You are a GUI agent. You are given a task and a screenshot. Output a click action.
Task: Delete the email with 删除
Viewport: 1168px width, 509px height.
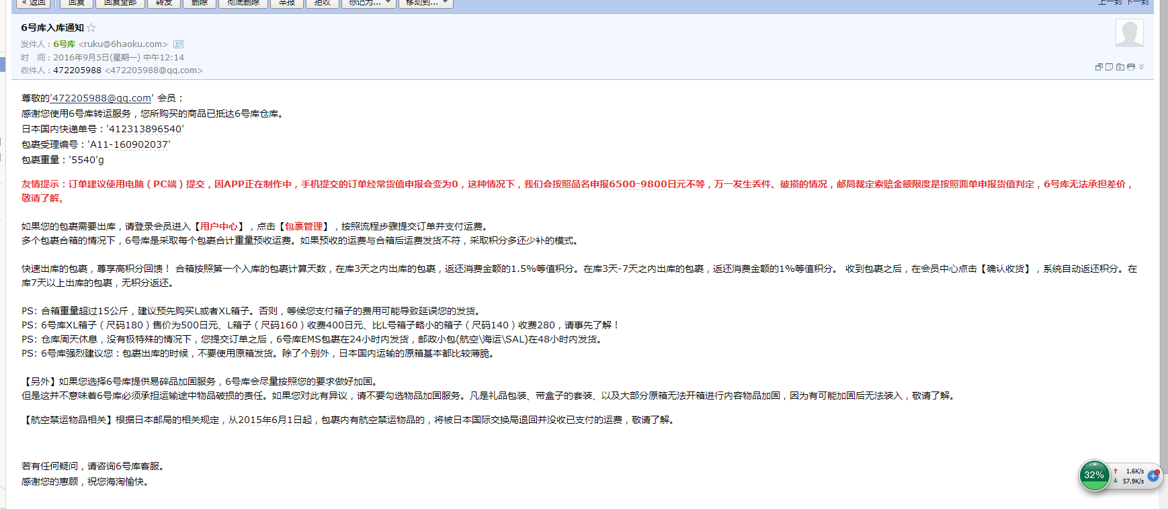pos(200,3)
